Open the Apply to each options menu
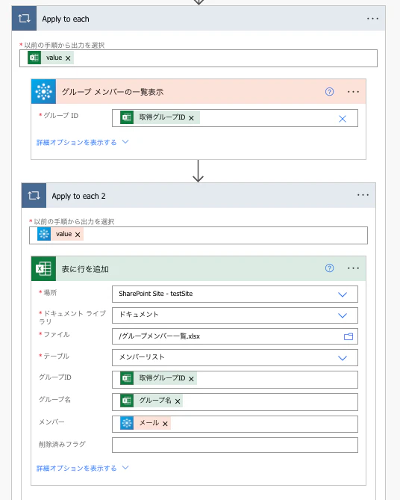This screenshot has width=400, height=500. coord(372,19)
